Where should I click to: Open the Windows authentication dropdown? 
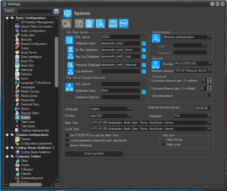pyautogui.click(x=209, y=37)
